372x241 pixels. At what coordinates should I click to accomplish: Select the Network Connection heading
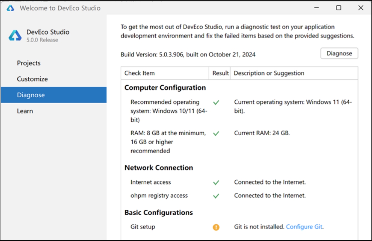coord(159,168)
